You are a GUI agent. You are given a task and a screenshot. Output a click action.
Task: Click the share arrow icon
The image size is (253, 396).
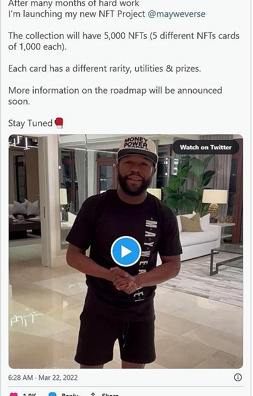pos(93,394)
